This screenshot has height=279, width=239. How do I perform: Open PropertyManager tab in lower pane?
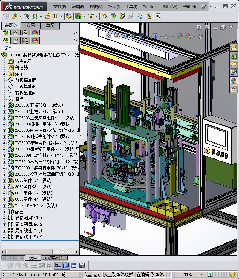click(15, 40)
